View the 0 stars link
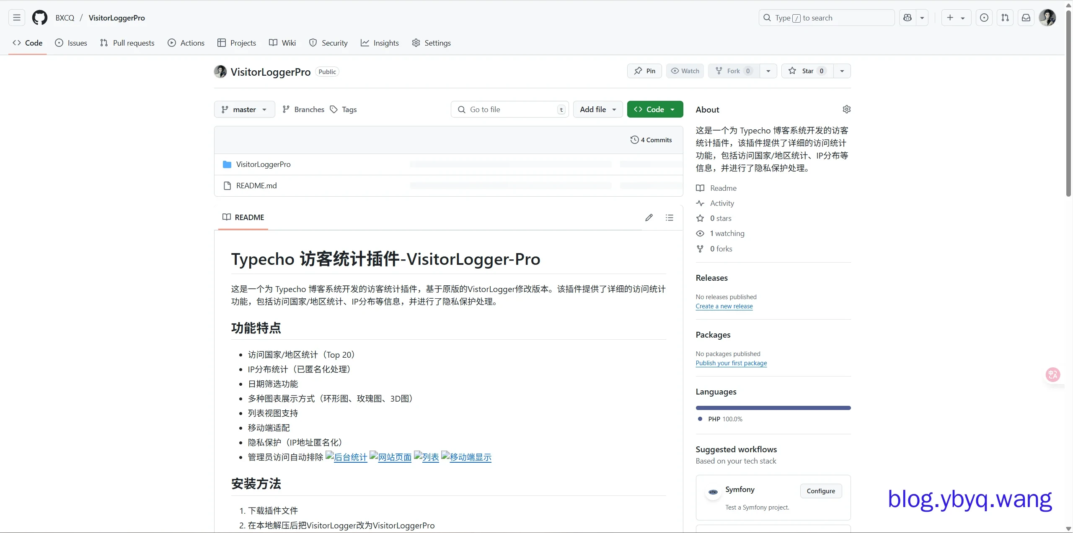The height and width of the screenshot is (533, 1073). click(x=714, y=218)
